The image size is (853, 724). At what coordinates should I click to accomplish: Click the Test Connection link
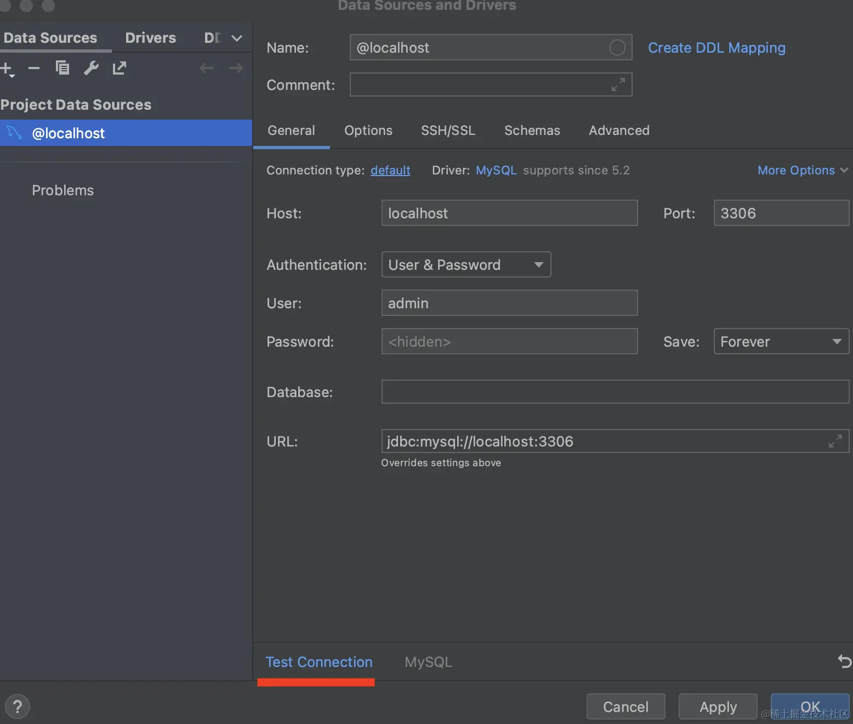tap(319, 662)
